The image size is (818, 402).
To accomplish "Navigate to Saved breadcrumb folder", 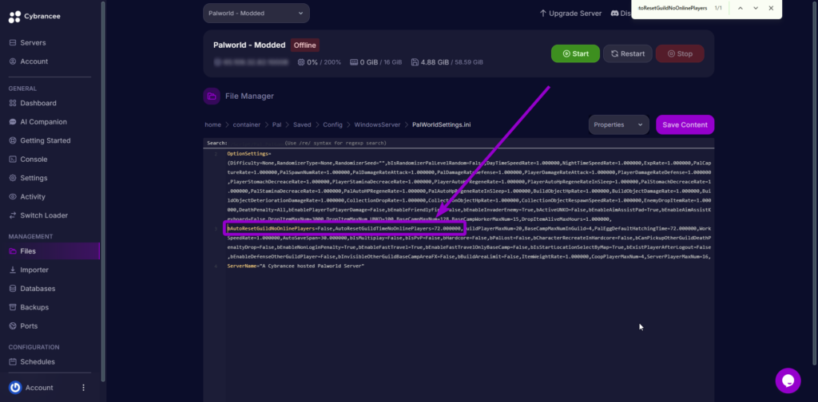I will click(302, 125).
